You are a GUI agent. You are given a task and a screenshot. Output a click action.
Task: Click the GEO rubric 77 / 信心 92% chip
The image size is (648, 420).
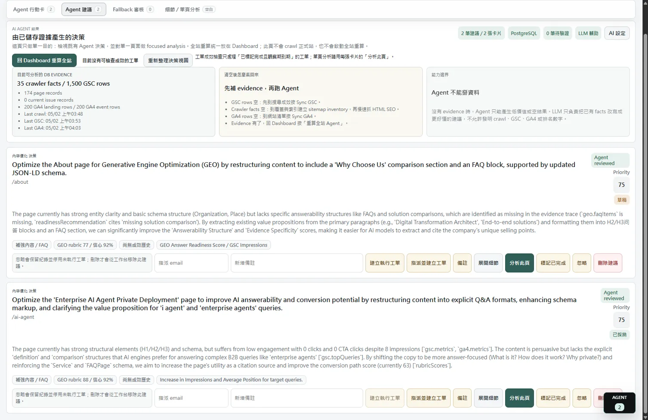tap(85, 245)
